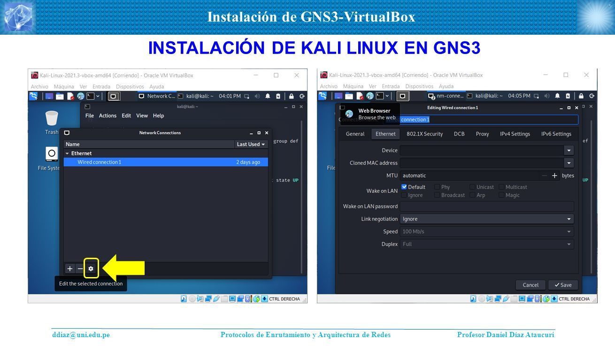Click the battery icon in left VM panel
Viewport: 615px width, 346px height.
click(278, 96)
